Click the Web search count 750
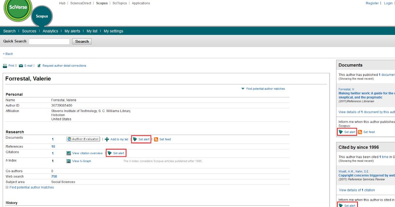Image resolution: width=395 pixels, height=207 pixels. [x=54, y=176]
